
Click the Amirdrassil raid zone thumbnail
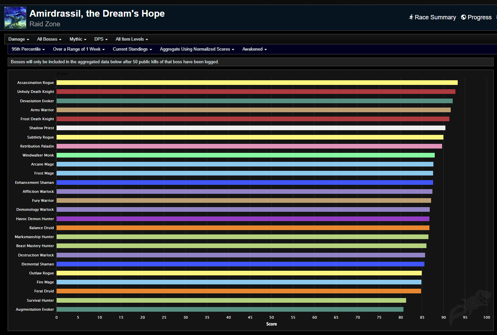(15, 18)
